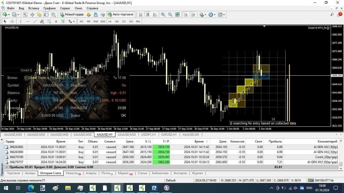Switch chart to line chart mode

[x=155, y=15]
